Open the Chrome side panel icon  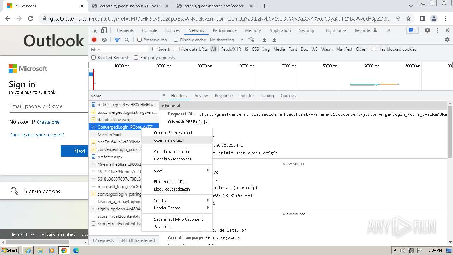click(422, 18)
